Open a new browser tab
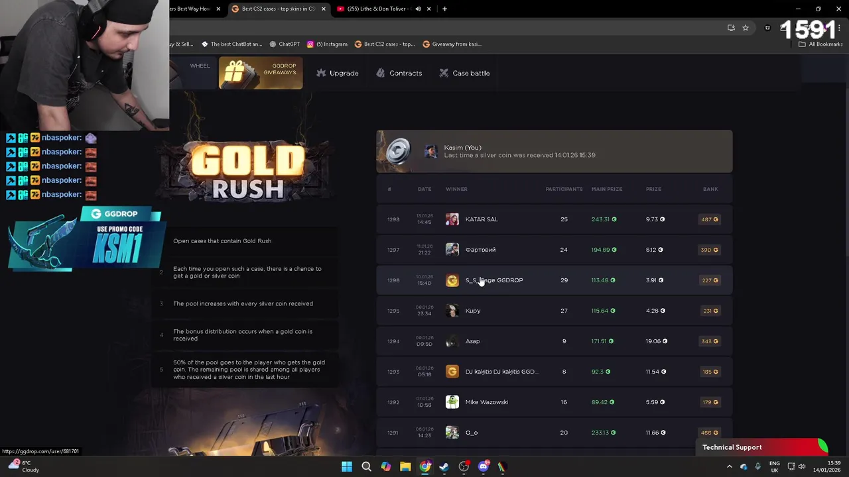 (x=444, y=9)
